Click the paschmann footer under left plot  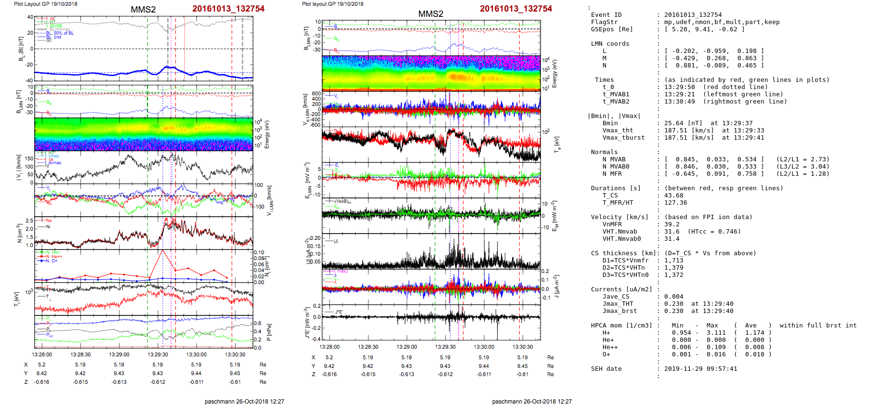tap(244, 401)
